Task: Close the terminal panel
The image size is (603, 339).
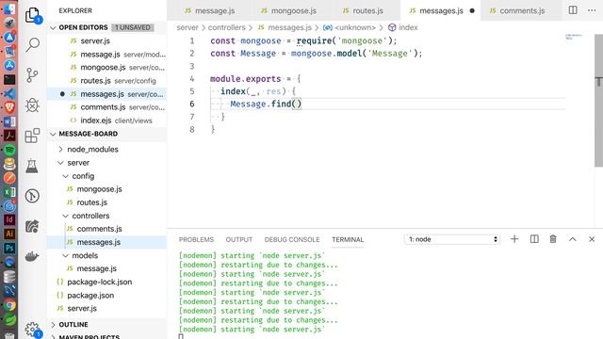Action: click(x=592, y=239)
